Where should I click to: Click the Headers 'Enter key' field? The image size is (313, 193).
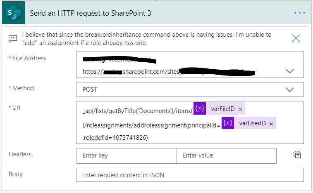click(127, 155)
